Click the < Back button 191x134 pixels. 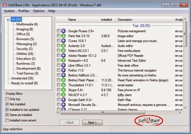point(69,123)
